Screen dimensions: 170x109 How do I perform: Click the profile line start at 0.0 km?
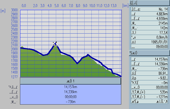click(21, 48)
